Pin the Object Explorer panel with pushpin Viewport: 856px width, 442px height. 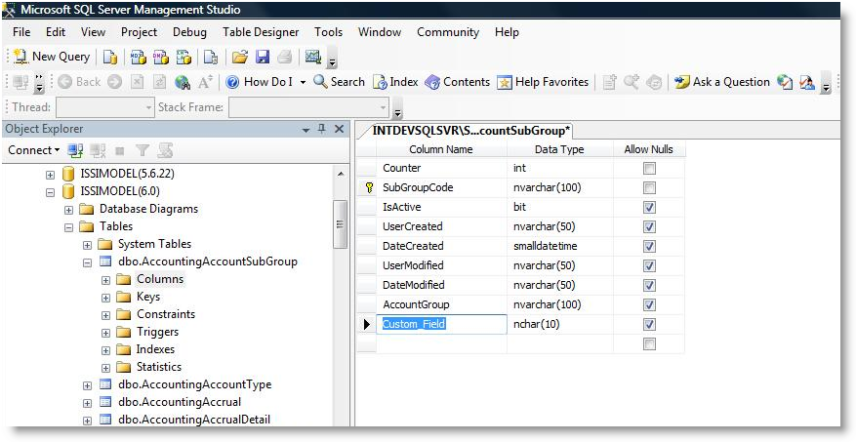[x=321, y=129]
